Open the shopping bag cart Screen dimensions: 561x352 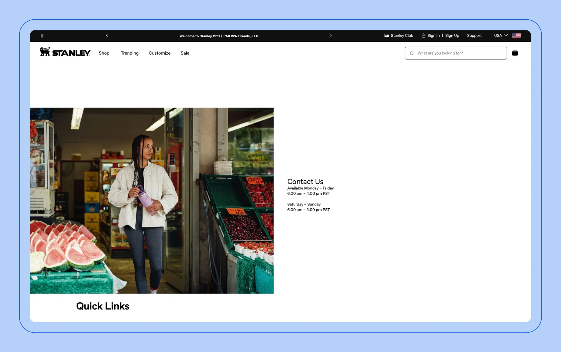pos(515,53)
